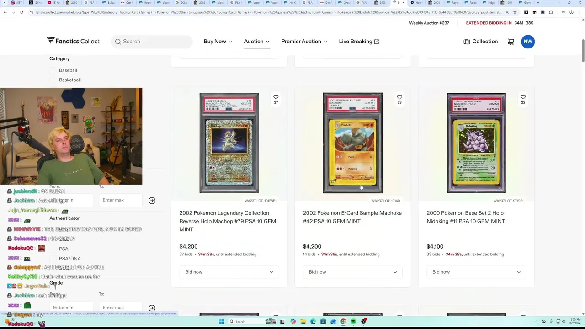Click the Authenticator filter heading
This screenshot has height=329, width=585.
64,218
